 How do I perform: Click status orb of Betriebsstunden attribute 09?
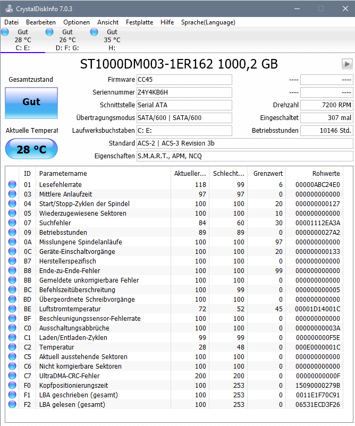click(12, 232)
